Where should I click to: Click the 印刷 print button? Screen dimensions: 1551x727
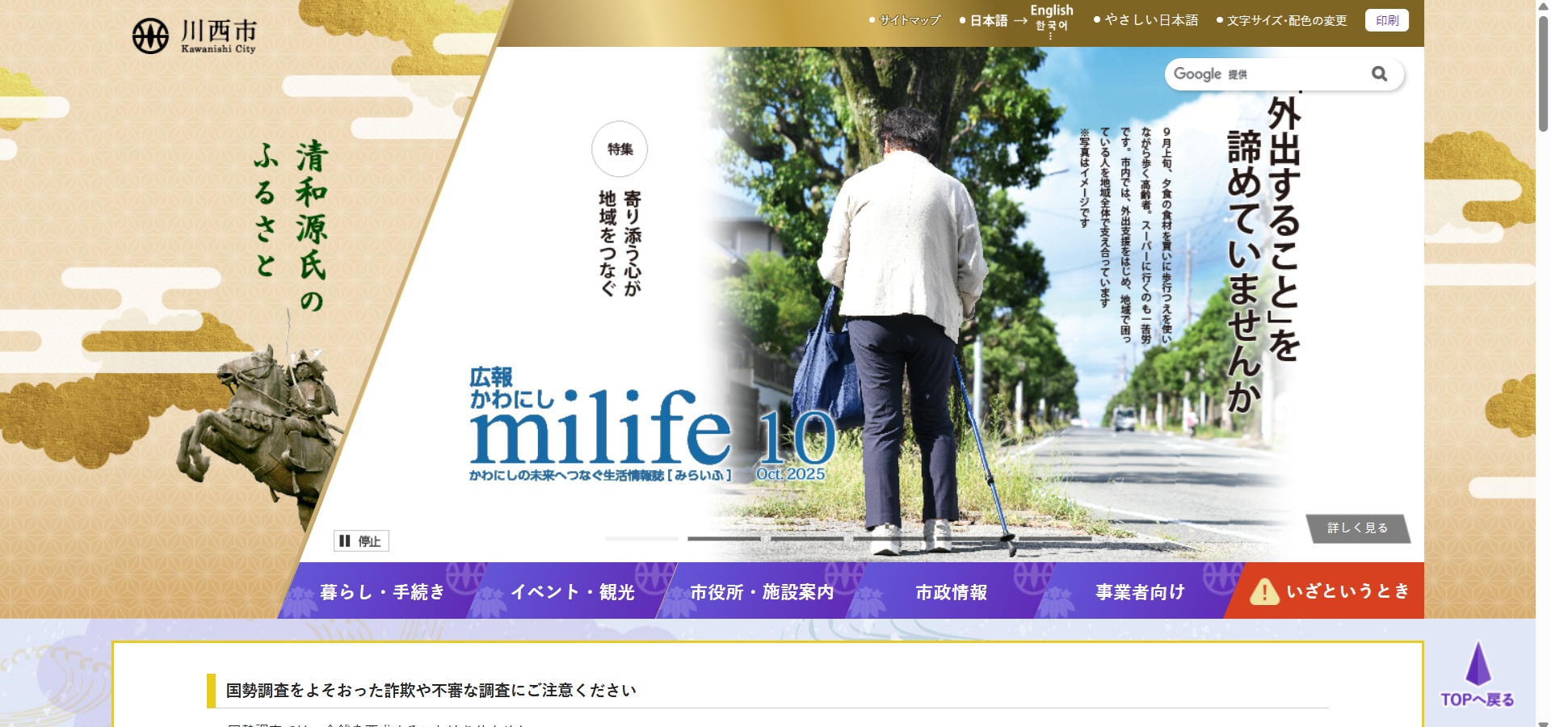click(x=1387, y=20)
